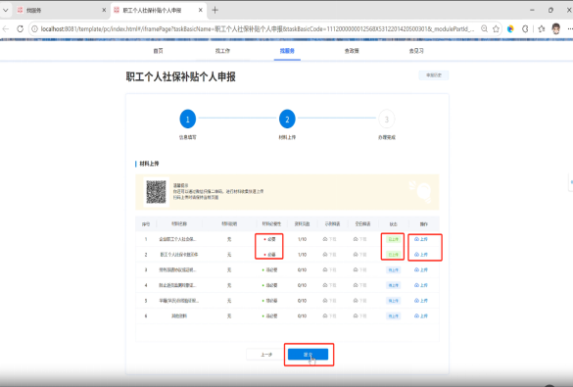
Task: Click the blue submit button
Action: click(309, 355)
